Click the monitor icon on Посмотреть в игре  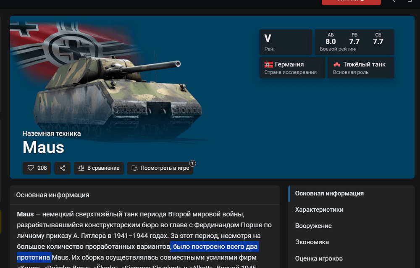[x=134, y=168]
